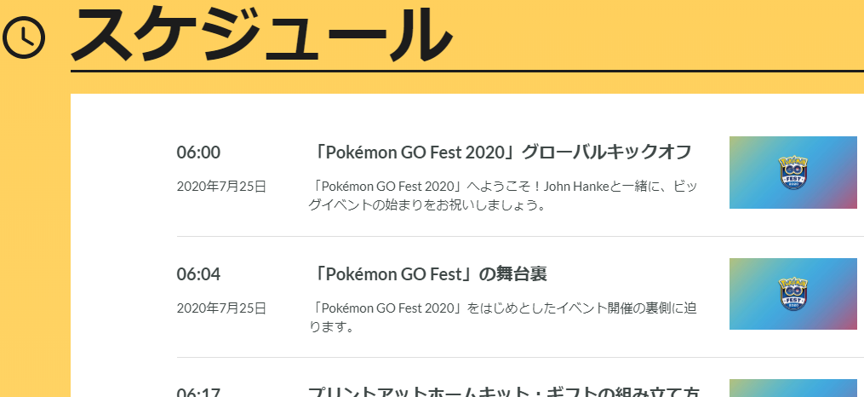
Task: Open the プリントアットホームキット event title
Action: point(504,391)
